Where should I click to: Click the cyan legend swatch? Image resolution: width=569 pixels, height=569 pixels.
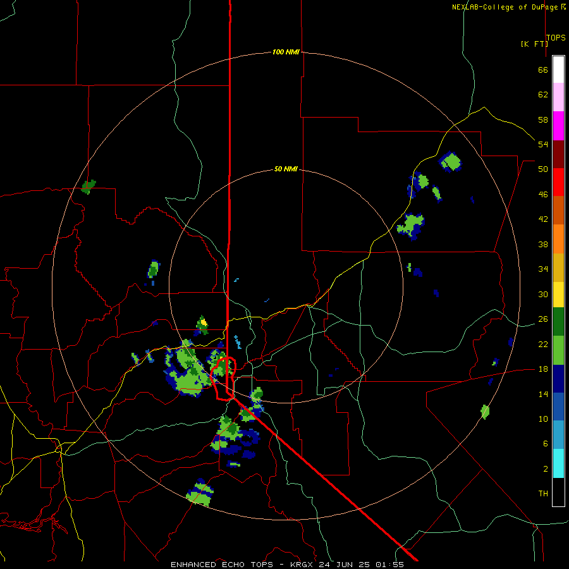point(558,463)
